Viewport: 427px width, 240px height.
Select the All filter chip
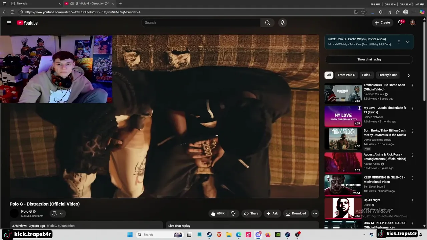tap(329, 75)
